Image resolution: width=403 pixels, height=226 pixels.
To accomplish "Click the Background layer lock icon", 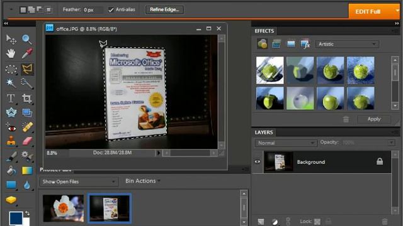I will [380, 161].
